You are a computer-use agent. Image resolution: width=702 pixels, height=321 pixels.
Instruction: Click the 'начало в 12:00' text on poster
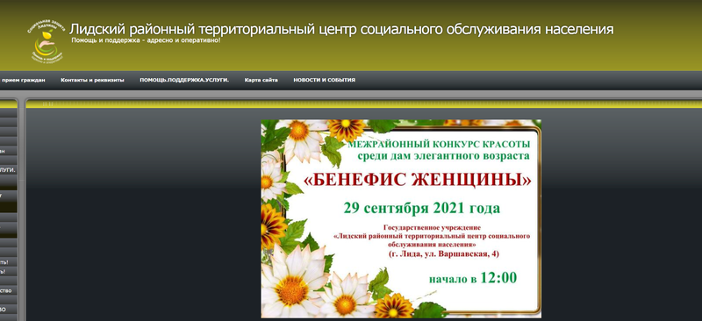pos(473,278)
